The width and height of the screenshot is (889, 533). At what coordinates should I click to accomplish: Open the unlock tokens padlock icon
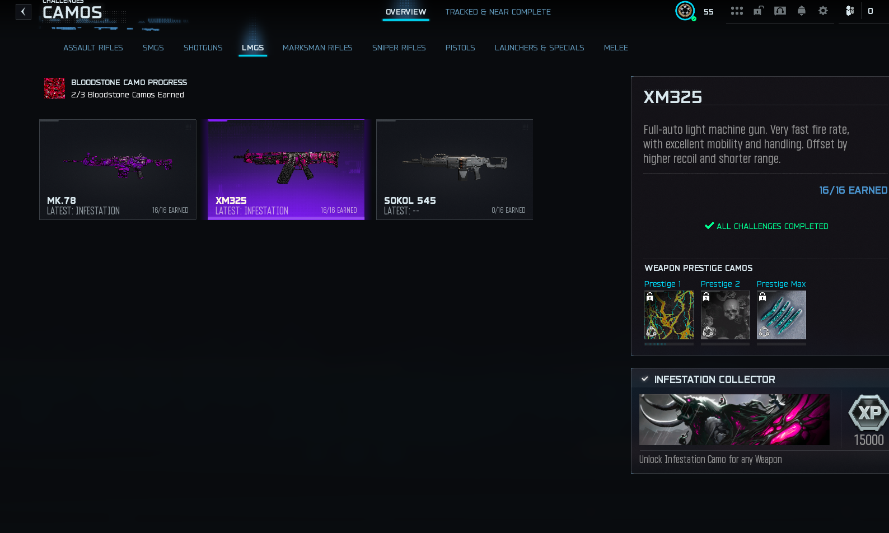[x=758, y=11]
